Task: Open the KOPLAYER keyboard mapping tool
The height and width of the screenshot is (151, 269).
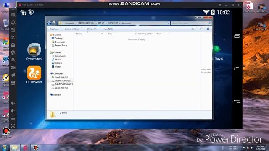Action: [13, 15]
